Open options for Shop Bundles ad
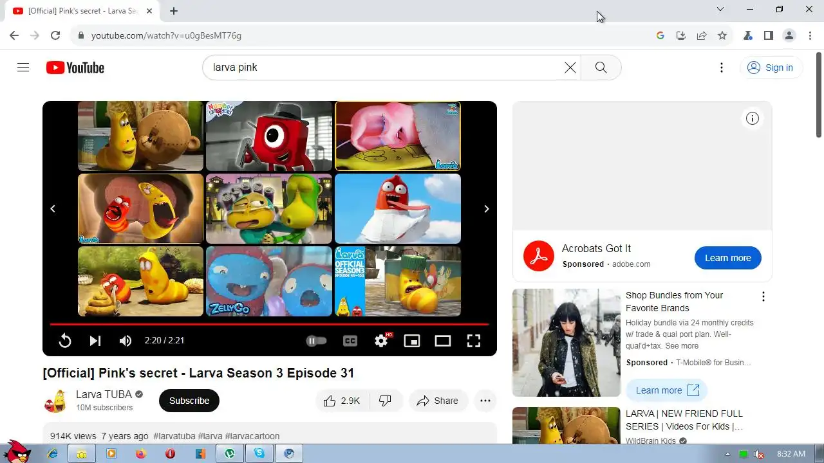Viewport: 824px width, 463px height. [x=763, y=296]
